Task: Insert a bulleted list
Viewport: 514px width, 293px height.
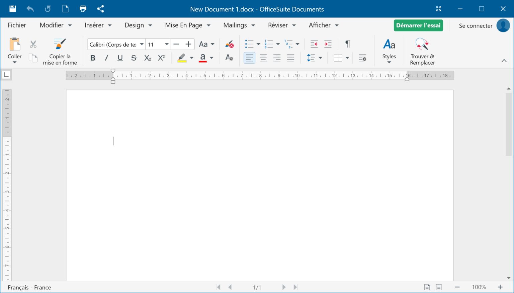Action: [249, 44]
